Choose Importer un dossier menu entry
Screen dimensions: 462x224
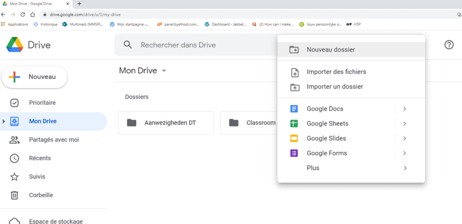point(351,87)
